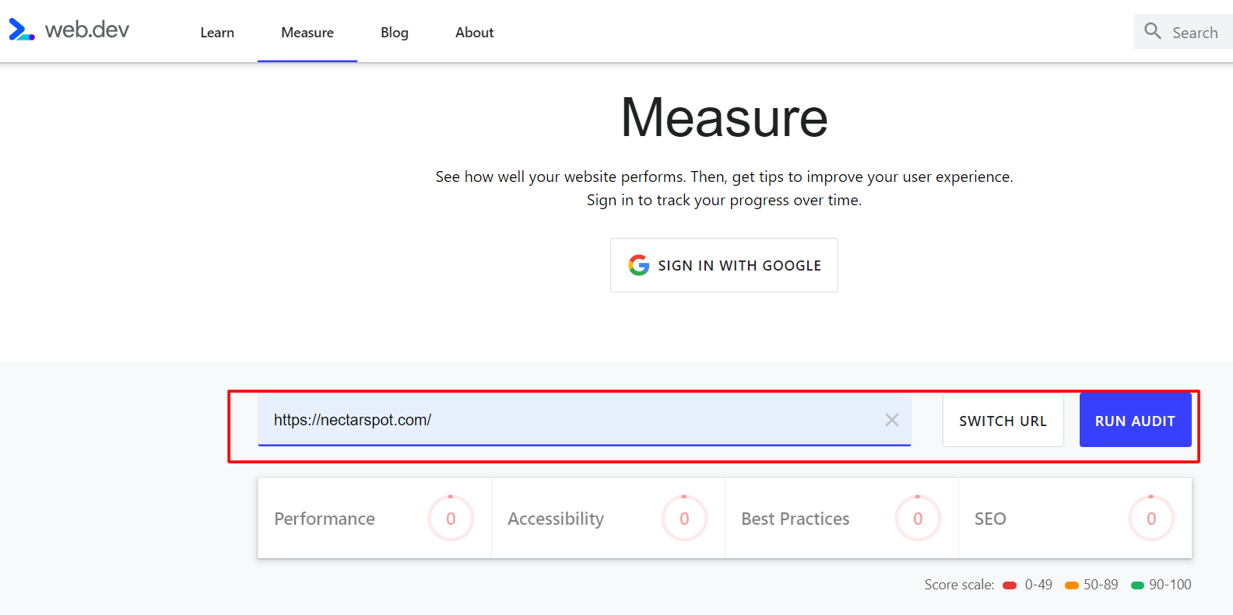The image size is (1233, 615).
Task: Click the green 90-100 score swatch
Action: 1137,585
